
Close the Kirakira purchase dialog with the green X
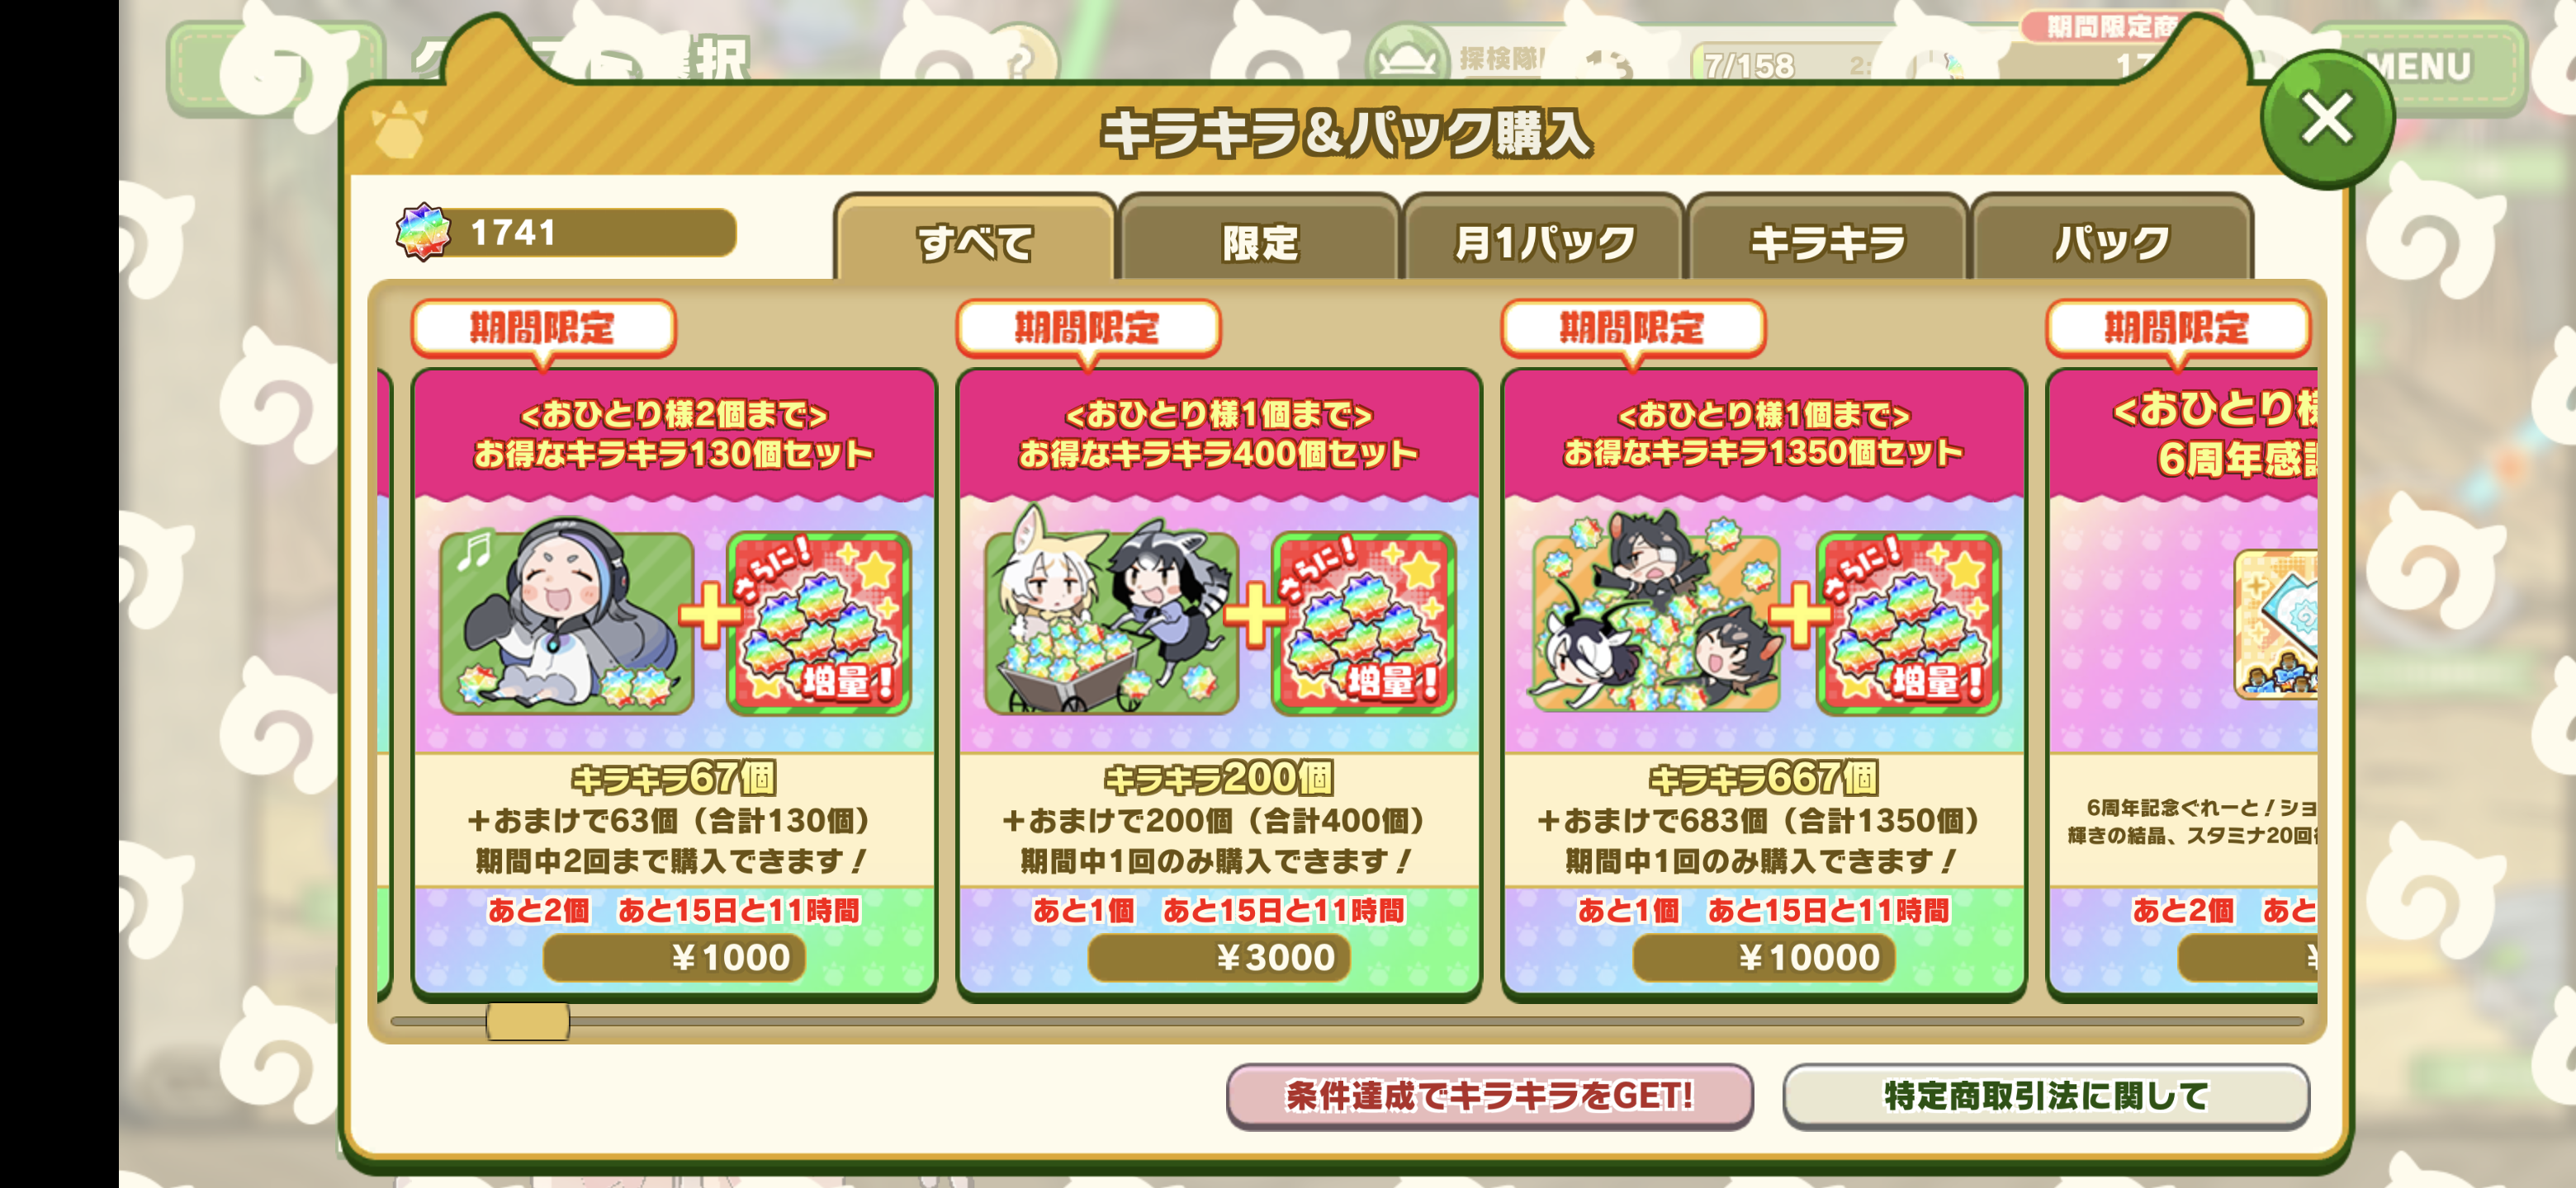(x=2326, y=120)
